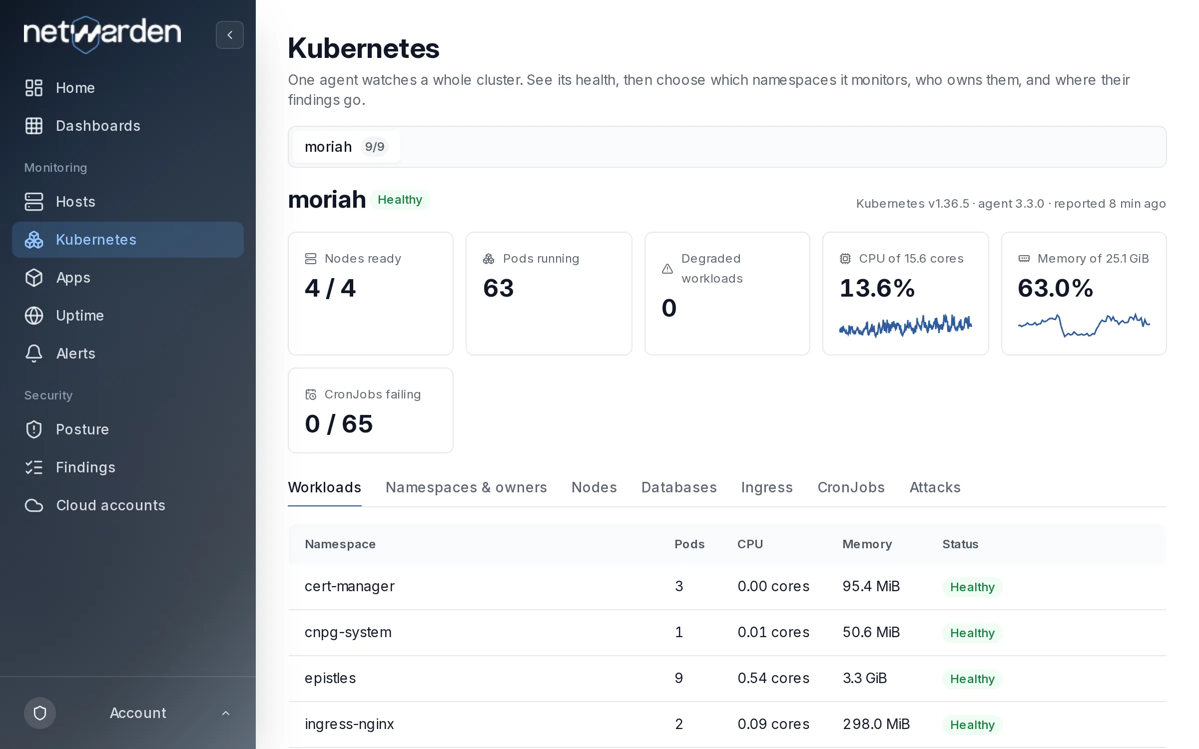Click the Status column header

click(x=960, y=544)
